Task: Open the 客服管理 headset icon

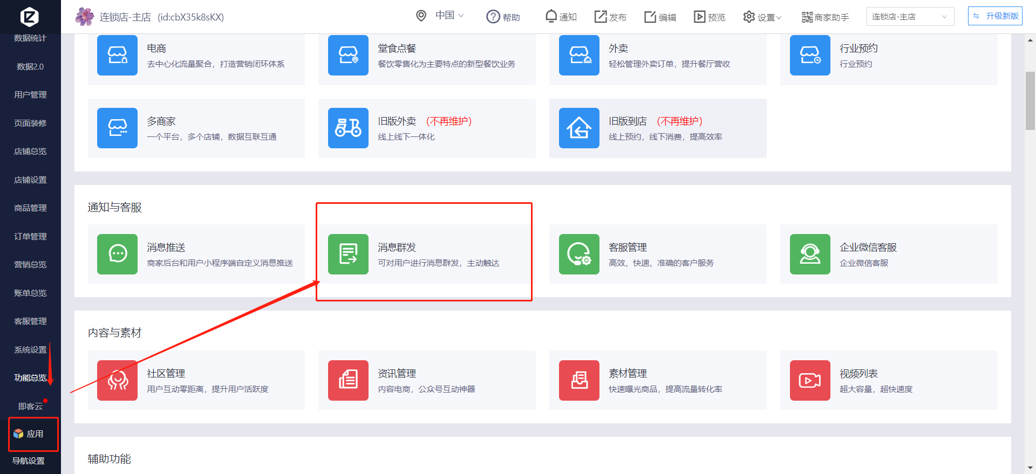Action: click(579, 254)
